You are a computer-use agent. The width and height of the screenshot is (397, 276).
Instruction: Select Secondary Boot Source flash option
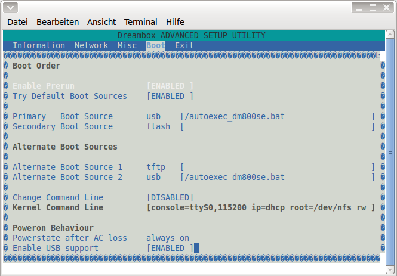(158, 126)
